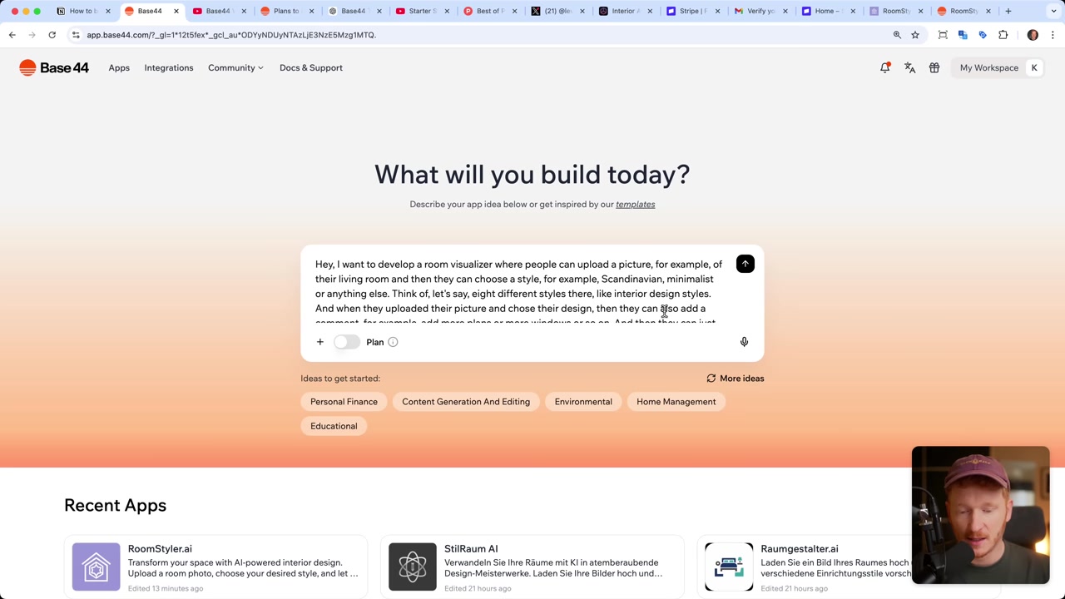Switch to the Stripe tab

[x=694, y=11]
